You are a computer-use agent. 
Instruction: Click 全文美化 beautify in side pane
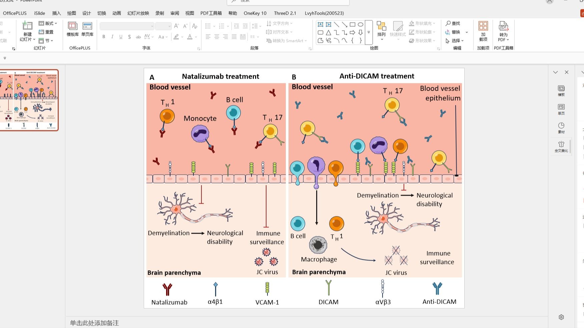561,146
